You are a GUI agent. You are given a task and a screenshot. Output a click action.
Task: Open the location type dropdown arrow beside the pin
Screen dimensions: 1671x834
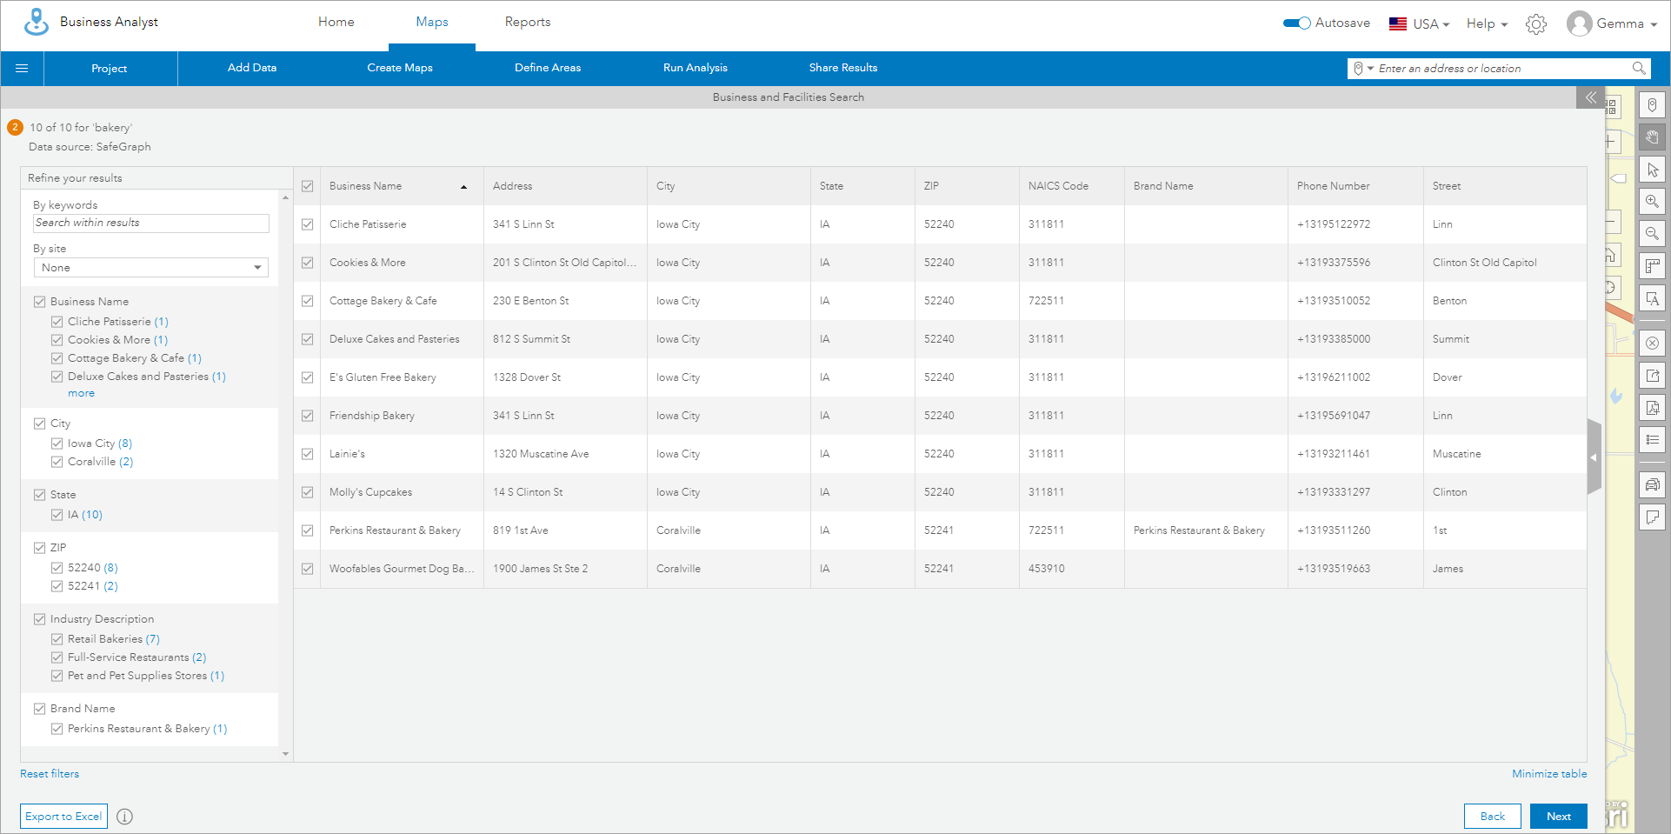pos(1370,69)
